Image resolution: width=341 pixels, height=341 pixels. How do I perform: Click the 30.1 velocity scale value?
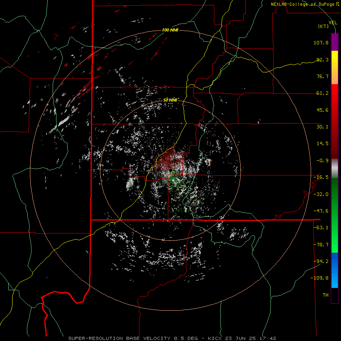[x=322, y=127]
